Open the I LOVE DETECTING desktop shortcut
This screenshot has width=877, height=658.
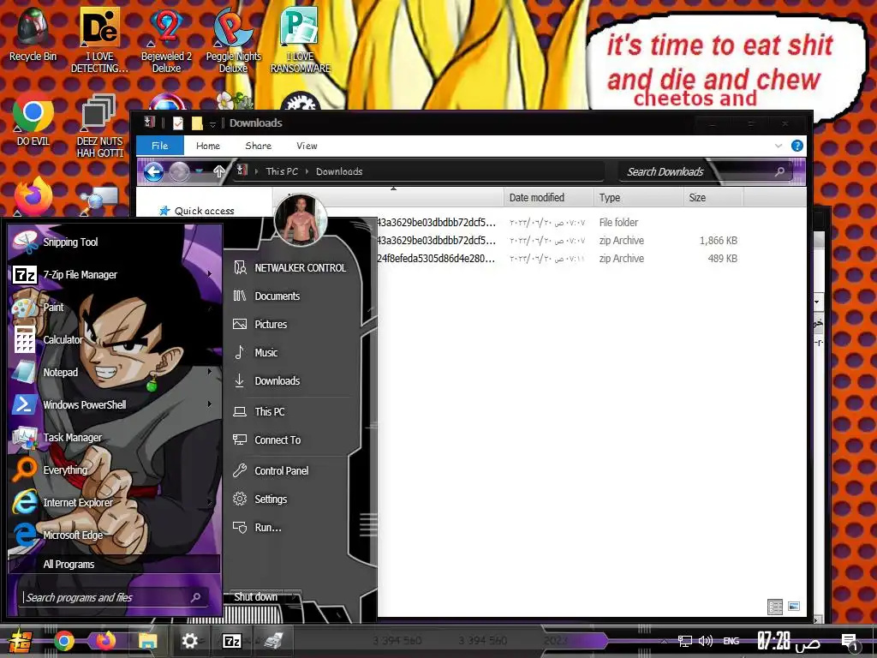(99, 39)
